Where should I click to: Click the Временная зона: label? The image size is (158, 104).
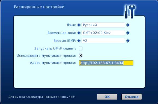[x=62, y=33]
